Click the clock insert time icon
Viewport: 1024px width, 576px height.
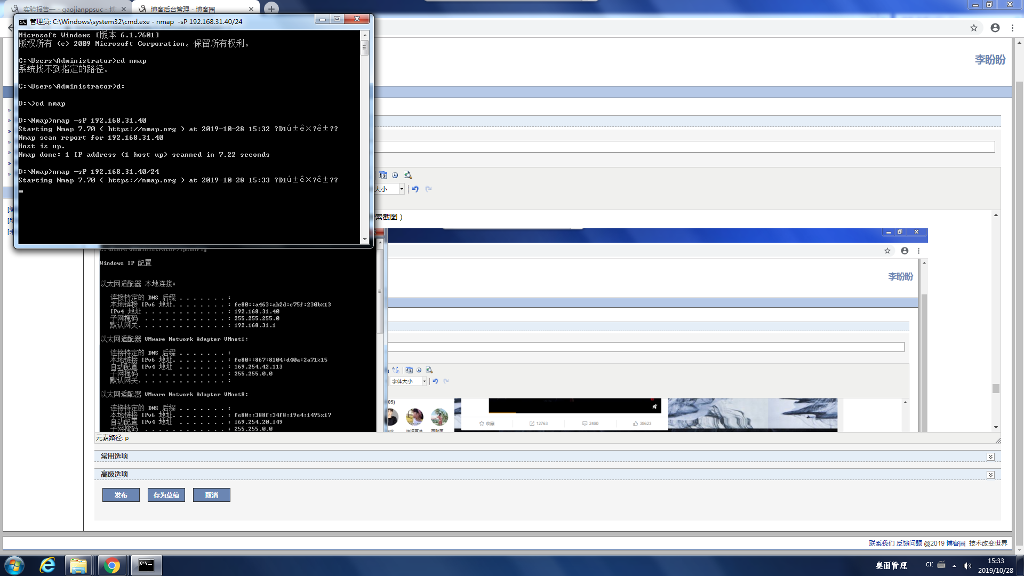click(395, 175)
